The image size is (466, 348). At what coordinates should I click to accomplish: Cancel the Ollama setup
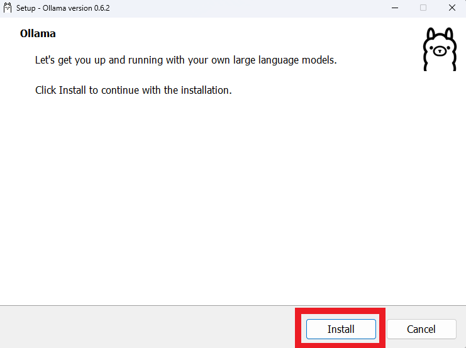[x=421, y=329]
